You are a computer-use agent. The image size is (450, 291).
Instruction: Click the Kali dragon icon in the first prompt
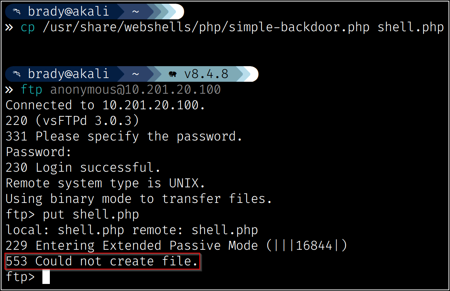(x=16, y=12)
